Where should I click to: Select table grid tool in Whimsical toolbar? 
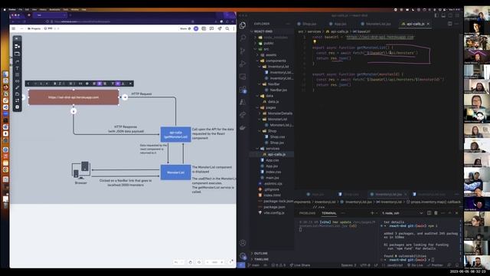pyautogui.click(x=17, y=75)
